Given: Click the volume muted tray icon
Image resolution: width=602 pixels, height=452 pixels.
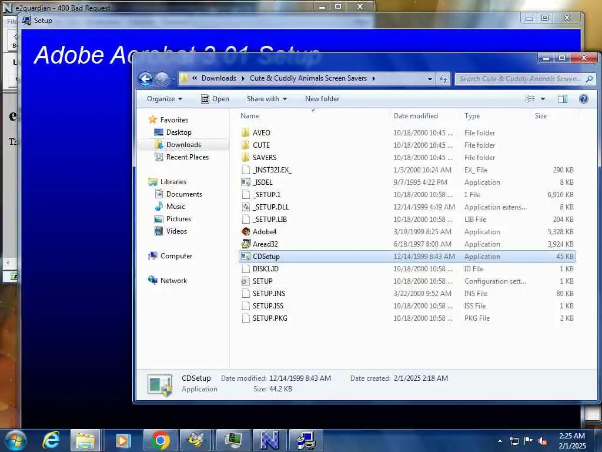Looking at the screenshot, I should [x=543, y=441].
